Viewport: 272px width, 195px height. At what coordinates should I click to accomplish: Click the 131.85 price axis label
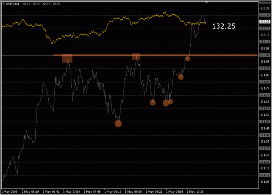(265, 75)
